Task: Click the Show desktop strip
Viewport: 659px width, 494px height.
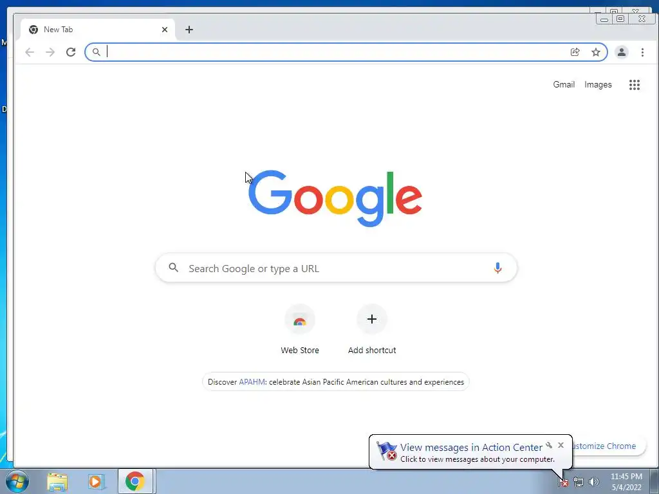Action: pyautogui.click(x=654, y=481)
